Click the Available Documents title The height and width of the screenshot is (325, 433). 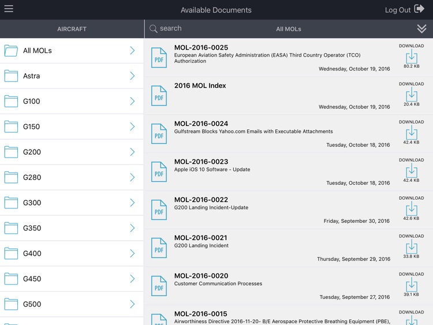[216, 10]
